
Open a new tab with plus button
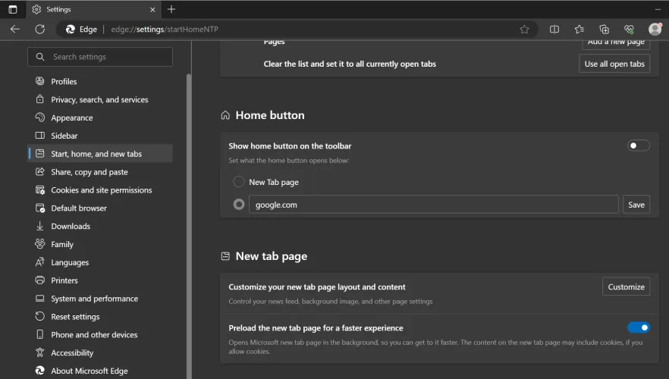(171, 9)
